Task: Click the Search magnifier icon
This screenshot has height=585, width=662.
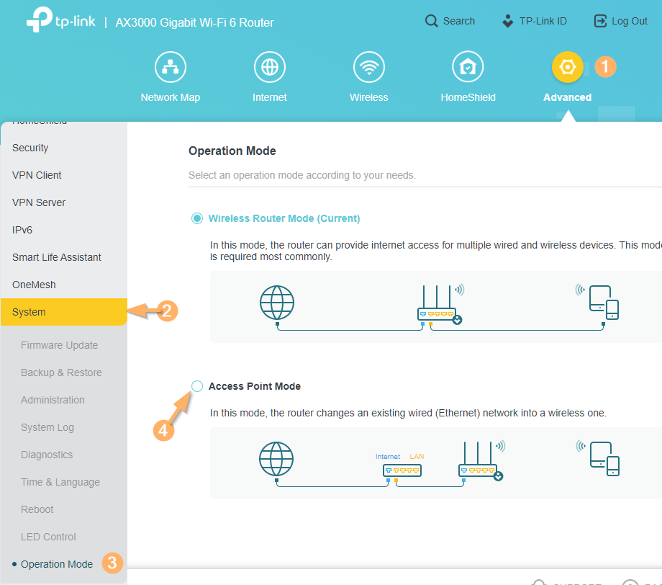Action: (431, 21)
